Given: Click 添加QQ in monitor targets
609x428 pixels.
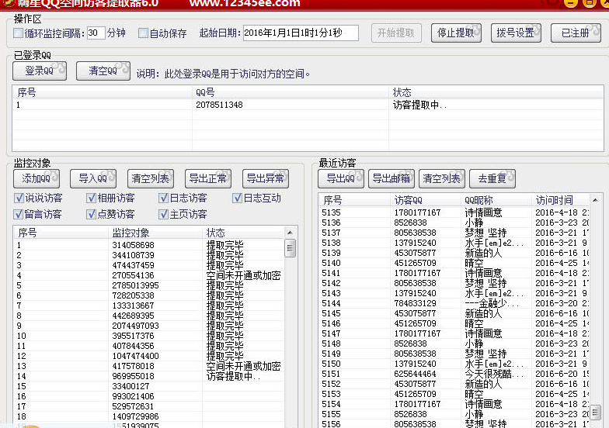Looking at the screenshot, I should coord(37,178).
